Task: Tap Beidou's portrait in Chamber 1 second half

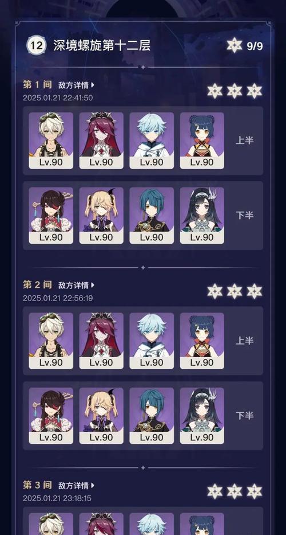Action: pyautogui.click(x=51, y=216)
